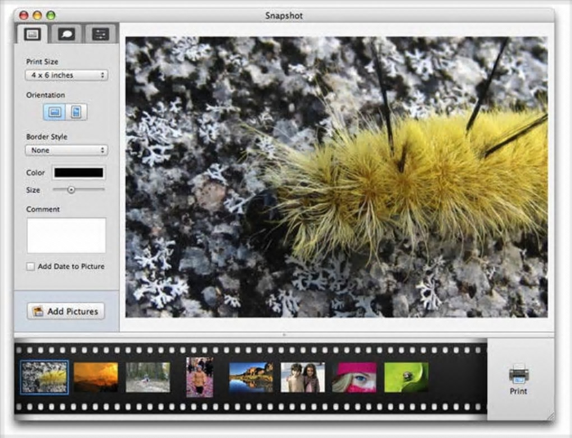Click the green zoom window button
572x438 pixels.
tap(50, 16)
